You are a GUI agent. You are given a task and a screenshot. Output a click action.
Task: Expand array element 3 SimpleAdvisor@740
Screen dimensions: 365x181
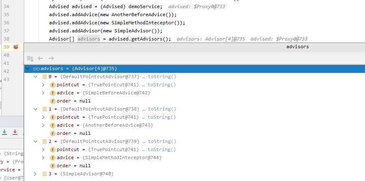[35, 174]
